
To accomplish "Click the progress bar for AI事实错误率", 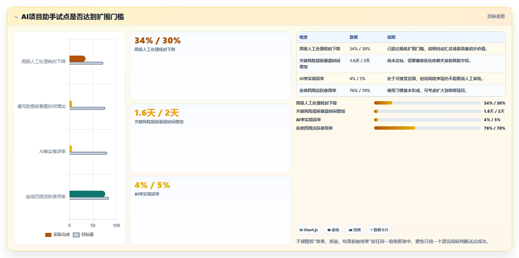I will coord(427,120).
